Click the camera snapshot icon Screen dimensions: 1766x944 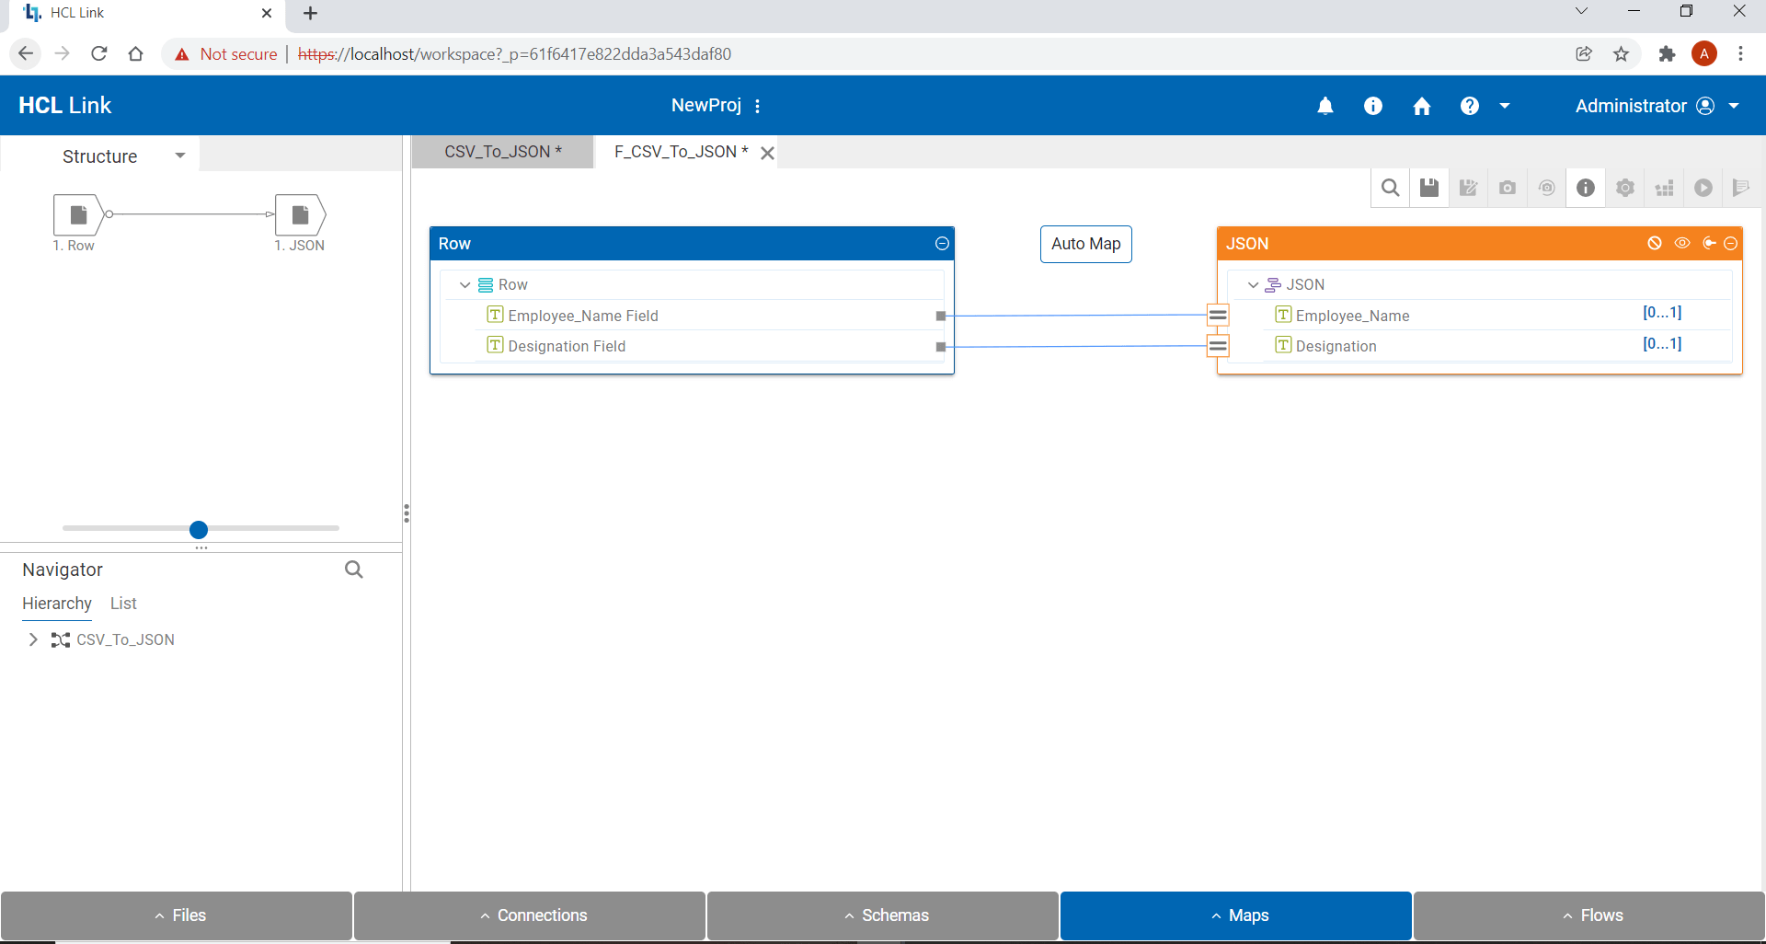[x=1508, y=187]
